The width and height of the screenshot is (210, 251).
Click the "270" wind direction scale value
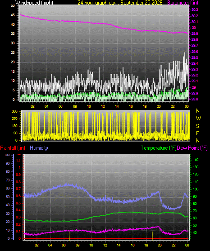click(x=15, y=119)
